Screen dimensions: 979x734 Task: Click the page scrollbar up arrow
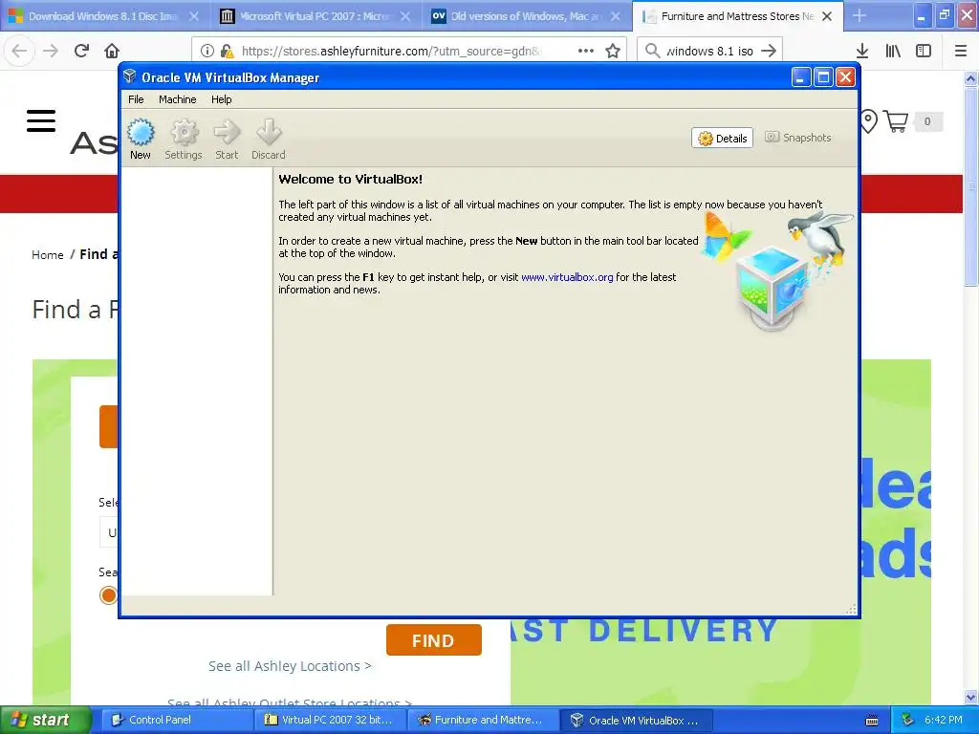[971, 78]
